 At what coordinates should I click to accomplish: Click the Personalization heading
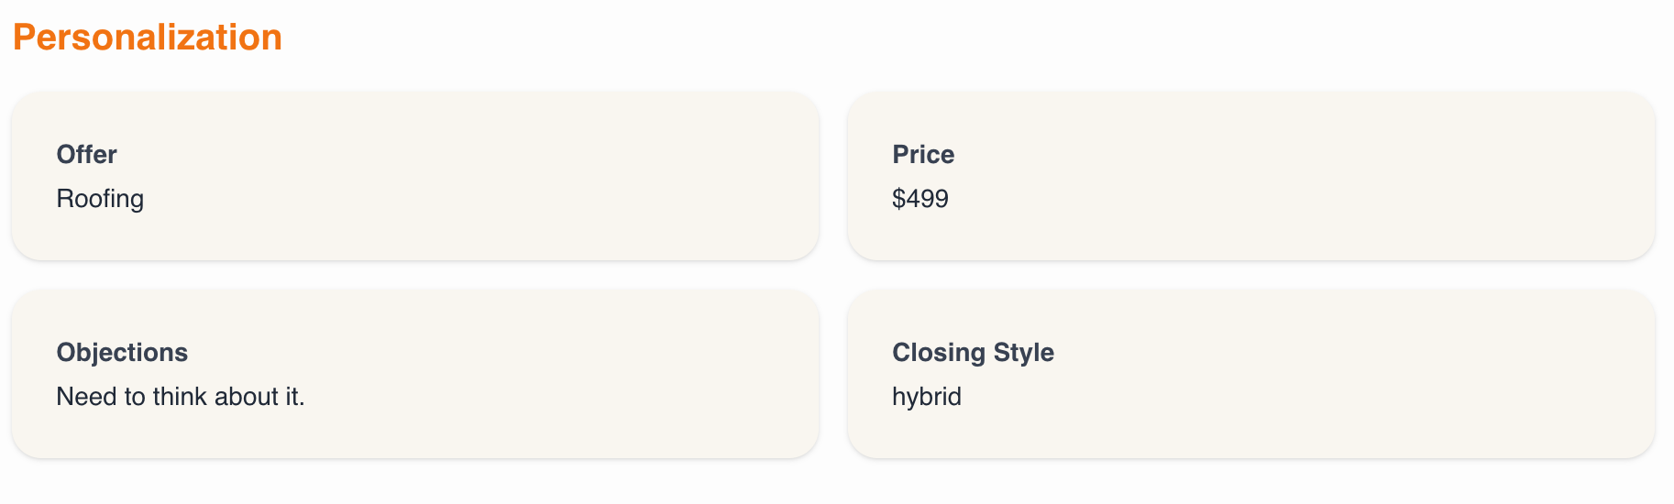point(147,38)
